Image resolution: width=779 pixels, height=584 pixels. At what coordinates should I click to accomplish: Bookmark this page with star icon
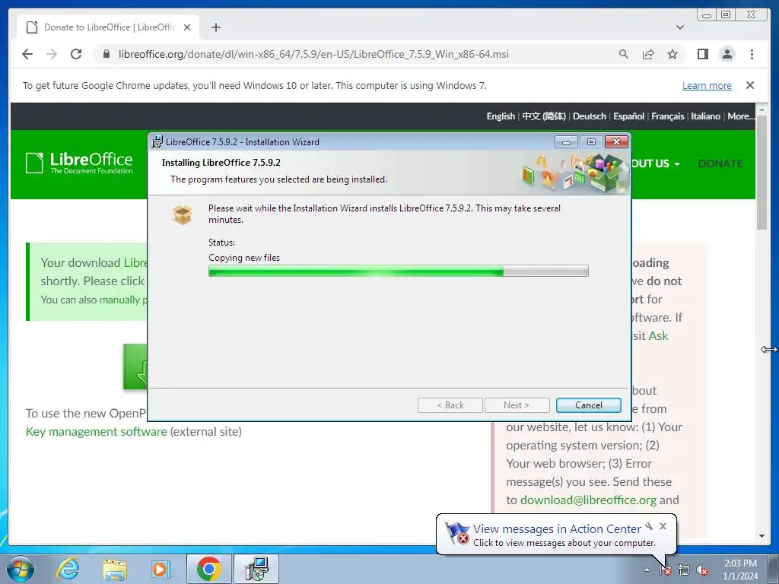point(672,54)
